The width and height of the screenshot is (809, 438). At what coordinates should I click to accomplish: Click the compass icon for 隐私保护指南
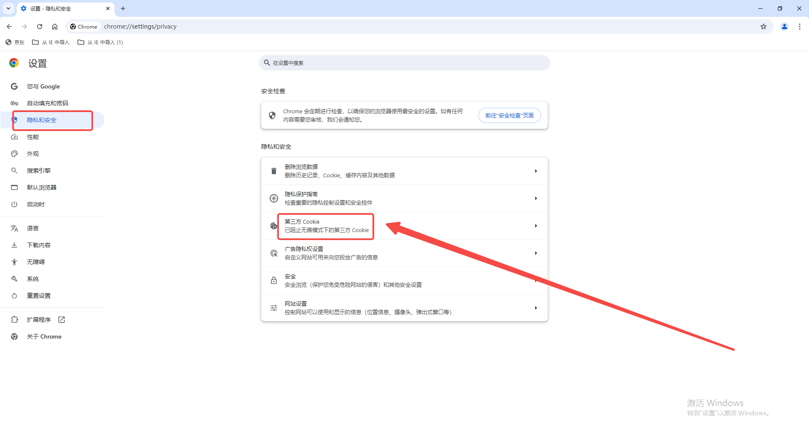[274, 198]
